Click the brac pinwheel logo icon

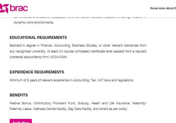click(x=4, y=8)
